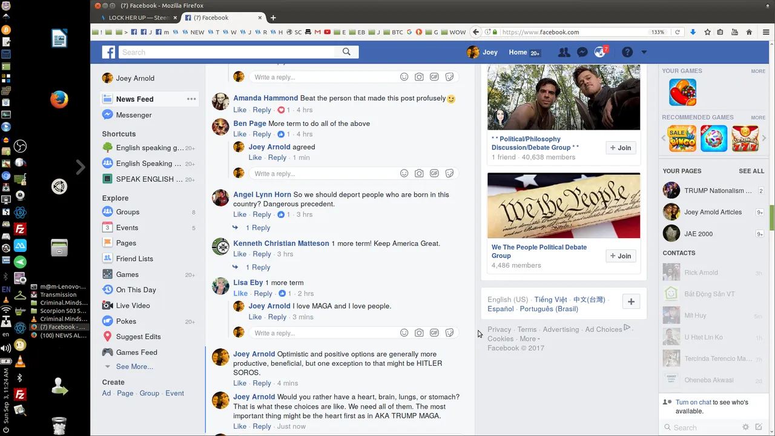
Task: Add a language with plus button
Action: (x=631, y=302)
